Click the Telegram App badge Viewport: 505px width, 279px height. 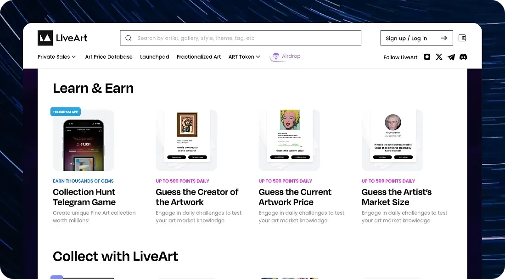[65, 112]
